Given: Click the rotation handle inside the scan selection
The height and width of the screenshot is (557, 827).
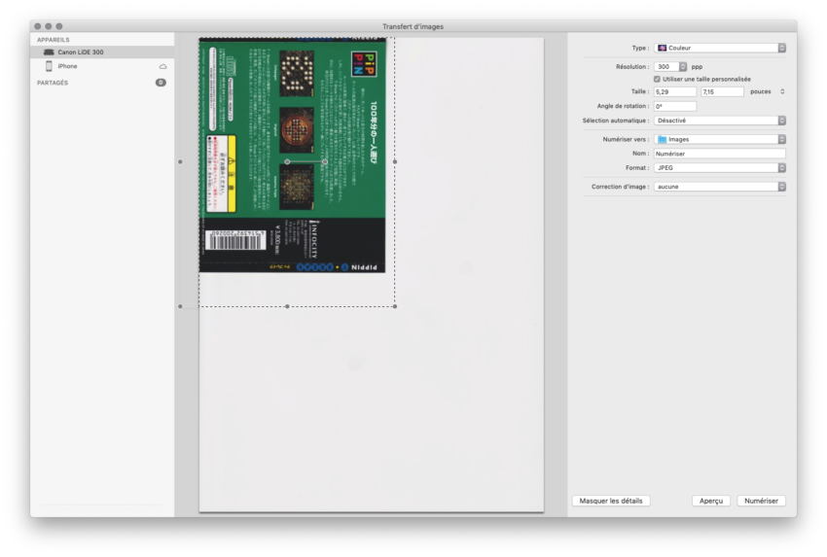Looking at the screenshot, I should click(x=325, y=161).
